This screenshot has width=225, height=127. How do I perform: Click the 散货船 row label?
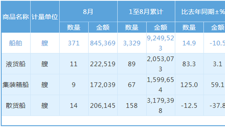[16, 106]
